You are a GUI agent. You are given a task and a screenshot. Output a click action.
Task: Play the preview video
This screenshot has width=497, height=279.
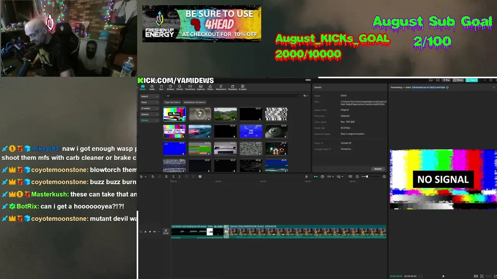point(443,276)
